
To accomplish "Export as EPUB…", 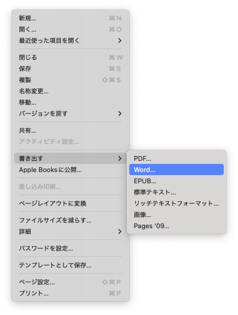I will pyautogui.click(x=176, y=181).
